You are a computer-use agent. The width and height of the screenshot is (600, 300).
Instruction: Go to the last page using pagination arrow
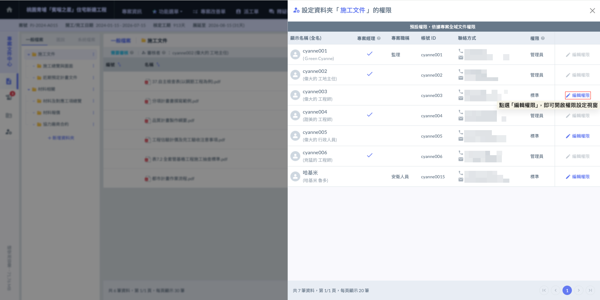590,290
